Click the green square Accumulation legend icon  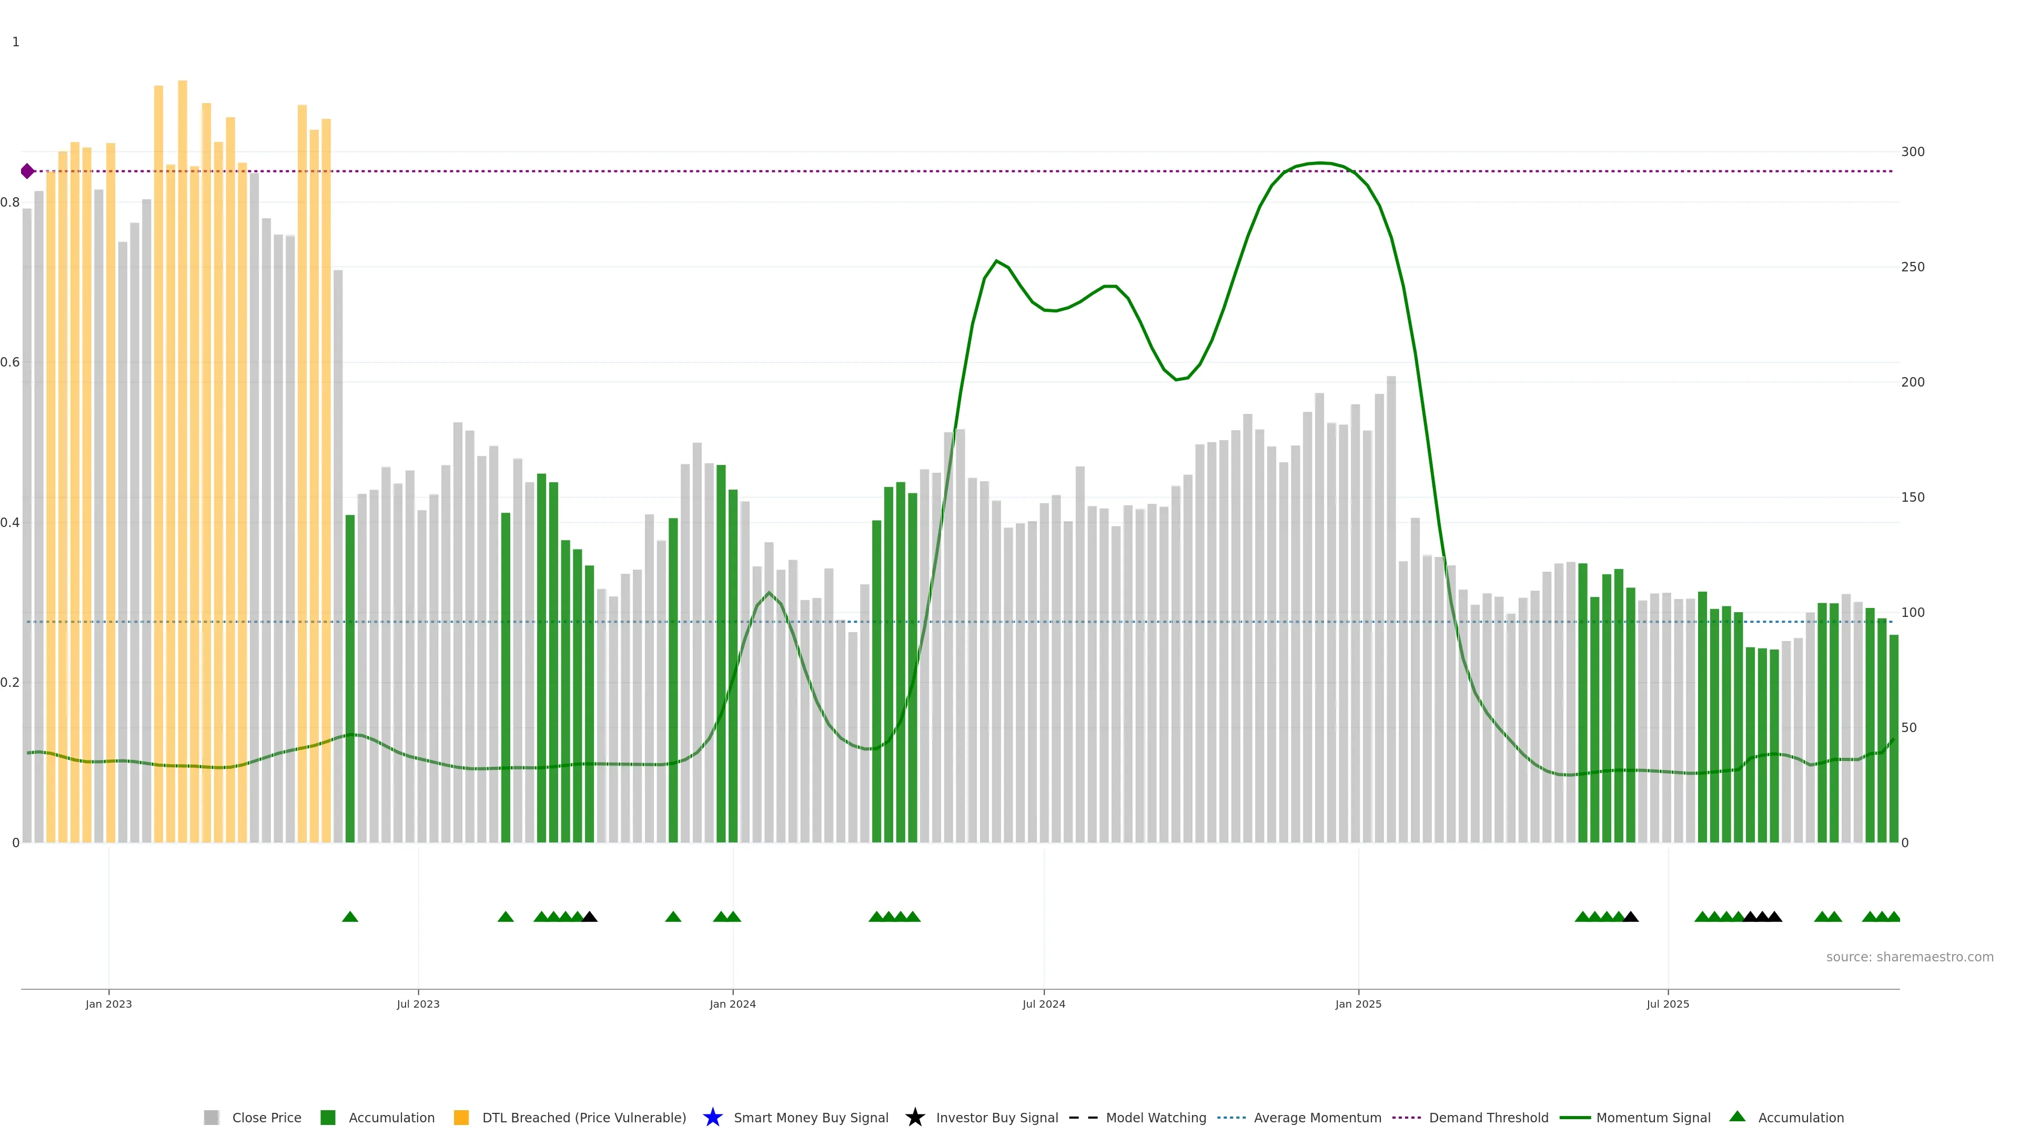pos(328,1117)
